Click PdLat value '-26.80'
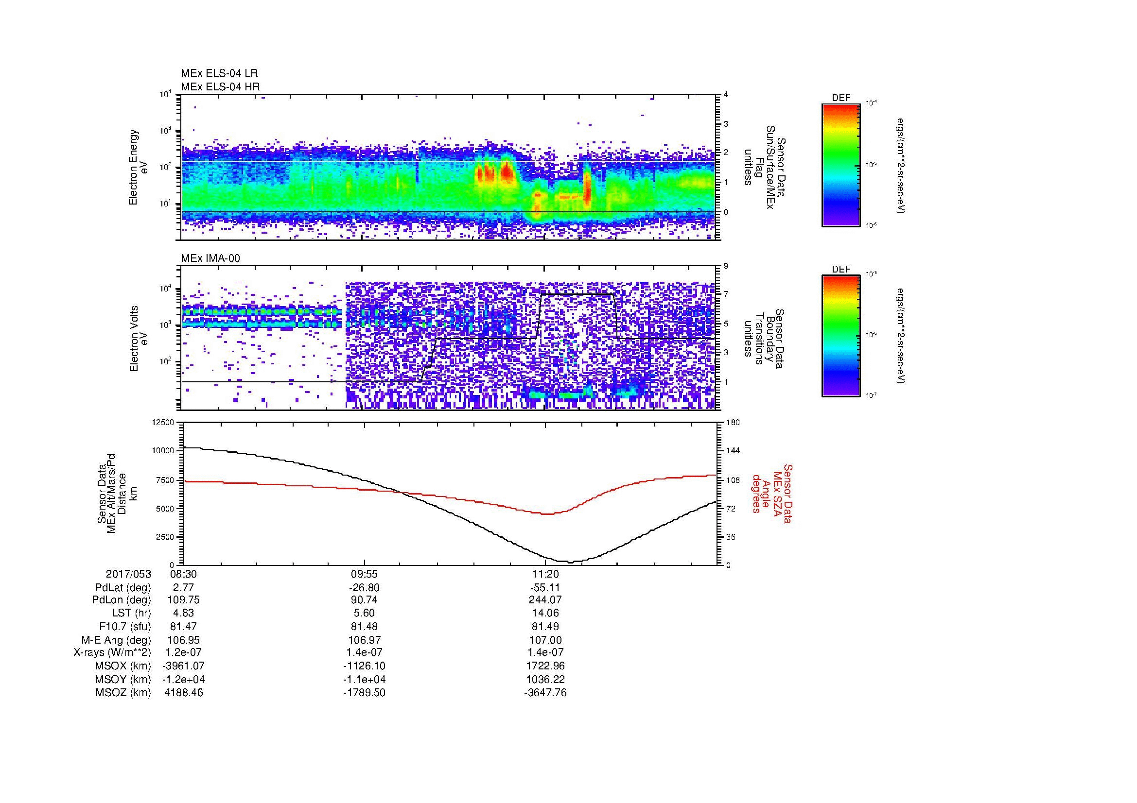 (x=364, y=588)
